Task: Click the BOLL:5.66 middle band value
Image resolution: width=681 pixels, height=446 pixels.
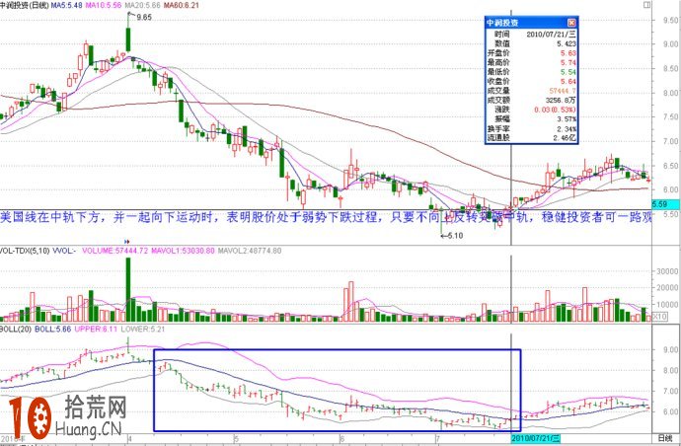Action: [x=52, y=330]
